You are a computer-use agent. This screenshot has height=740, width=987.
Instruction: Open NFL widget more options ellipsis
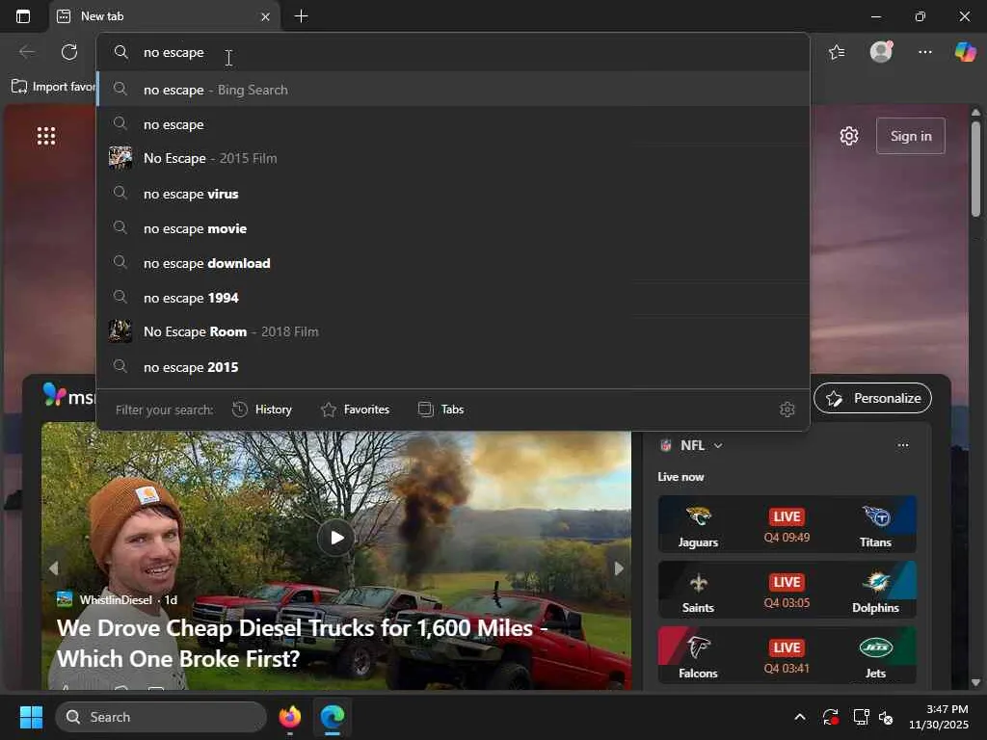pyautogui.click(x=902, y=445)
